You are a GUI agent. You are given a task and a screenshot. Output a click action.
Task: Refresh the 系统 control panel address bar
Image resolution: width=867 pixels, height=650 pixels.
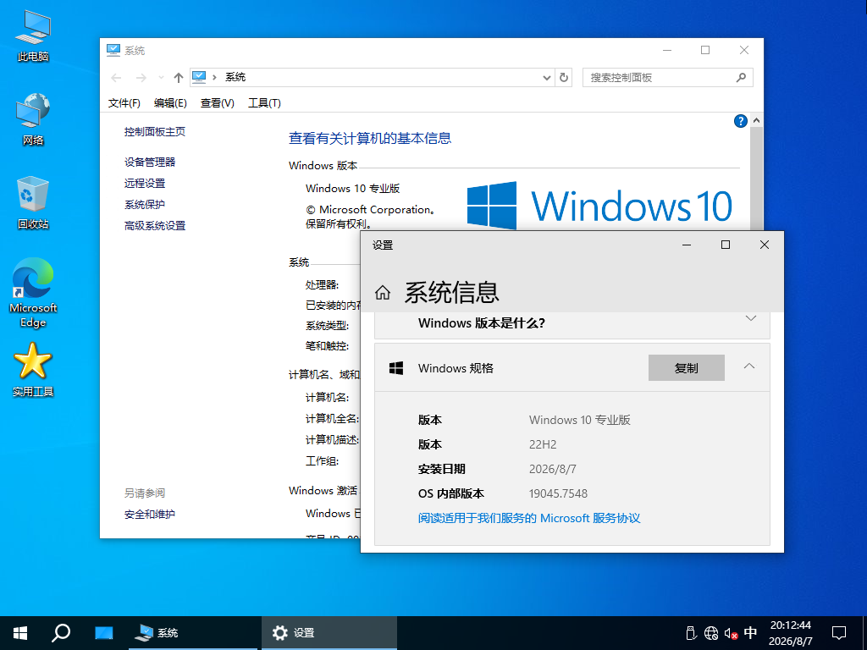(x=563, y=77)
